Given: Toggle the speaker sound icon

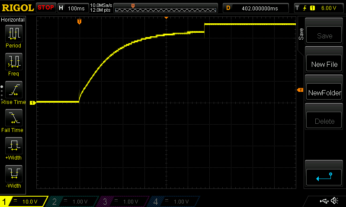Looking at the screenshot, I should click(x=335, y=201).
